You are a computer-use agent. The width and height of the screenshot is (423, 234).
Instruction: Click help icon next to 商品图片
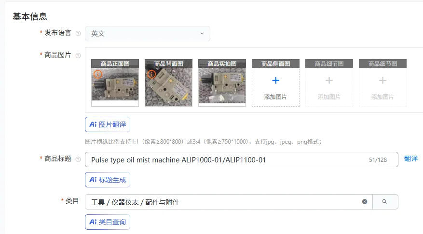78,55
